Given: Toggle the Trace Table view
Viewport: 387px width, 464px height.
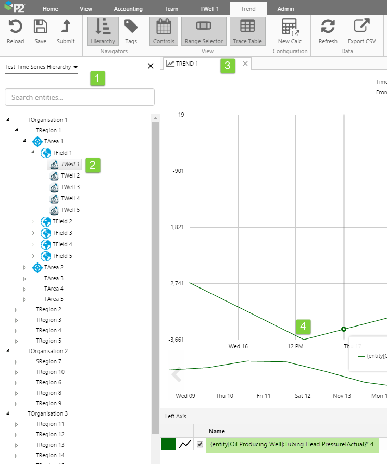Looking at the screenshot, I should (247, 31).
